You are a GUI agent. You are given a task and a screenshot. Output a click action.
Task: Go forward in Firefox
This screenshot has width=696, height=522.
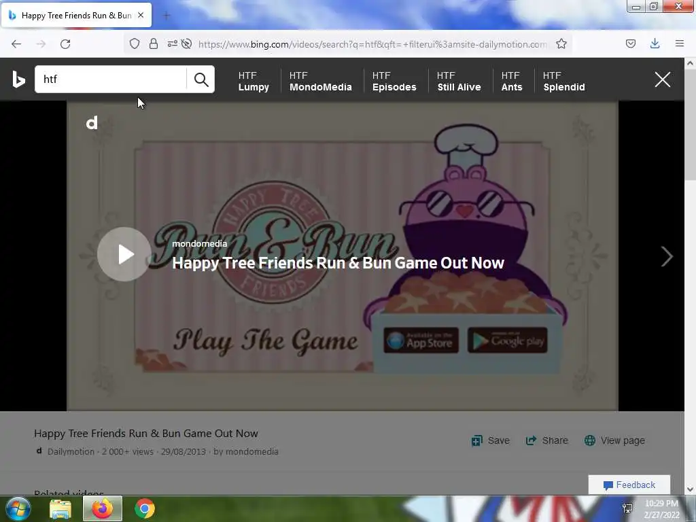(x=41, y=44)
